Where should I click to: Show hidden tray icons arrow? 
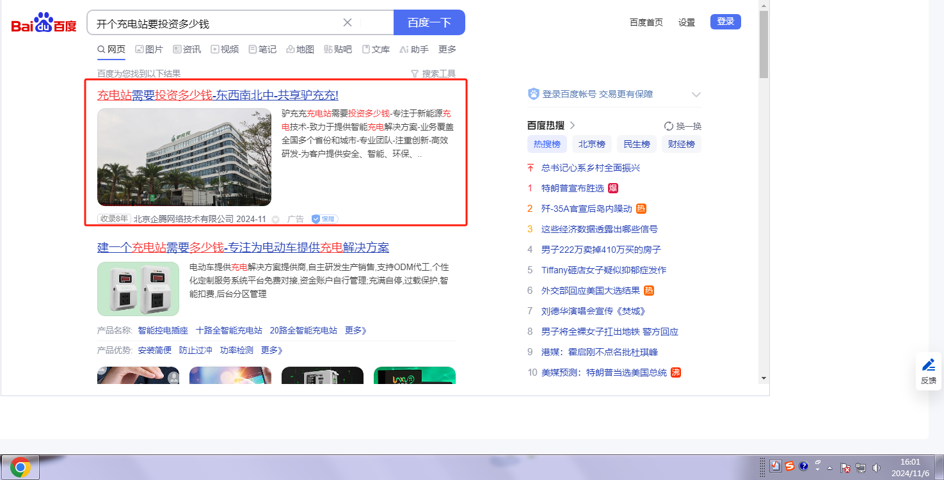pyautogui.click(x=829, y=467)
